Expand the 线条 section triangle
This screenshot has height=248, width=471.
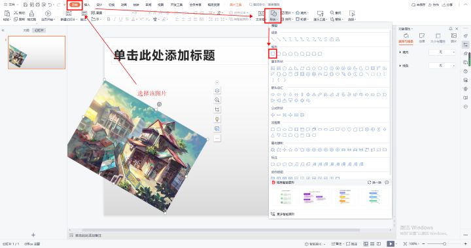400,65
